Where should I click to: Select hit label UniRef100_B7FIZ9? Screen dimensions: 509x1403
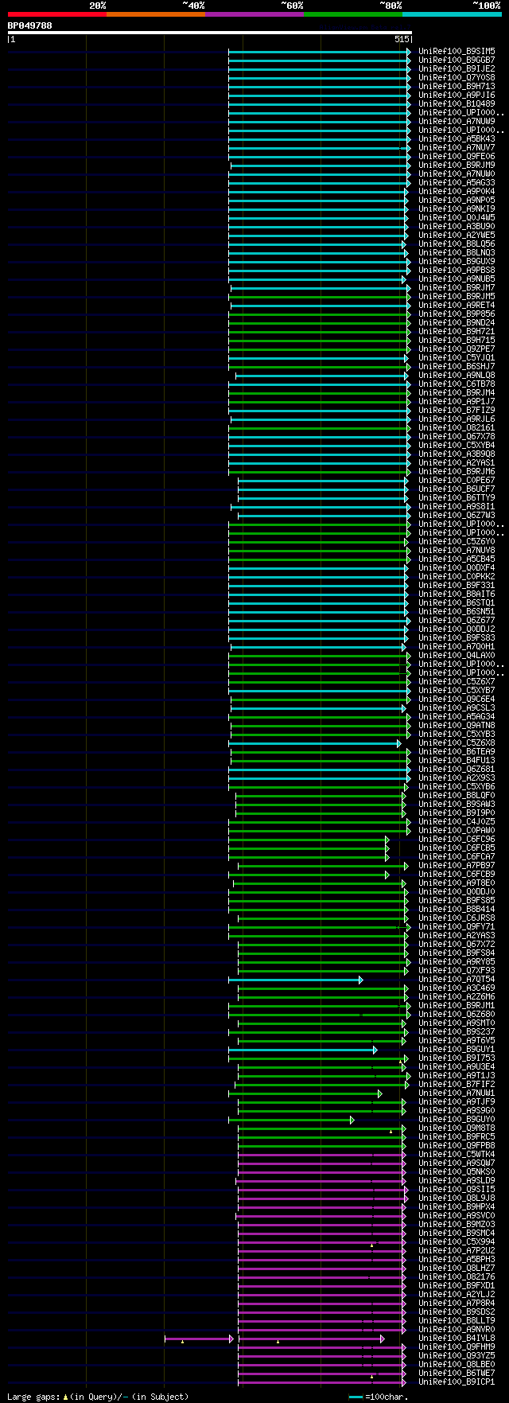tap(457, 410)
